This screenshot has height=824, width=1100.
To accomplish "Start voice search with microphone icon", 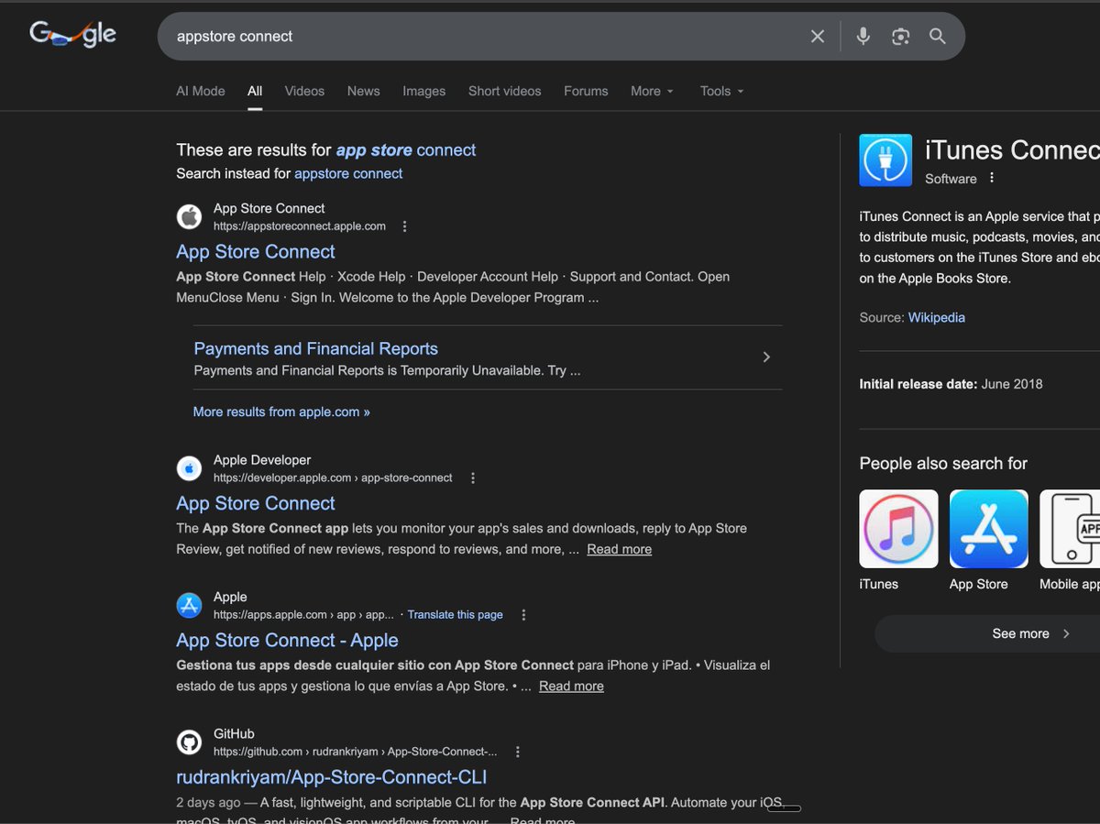I will coord(863,37).
